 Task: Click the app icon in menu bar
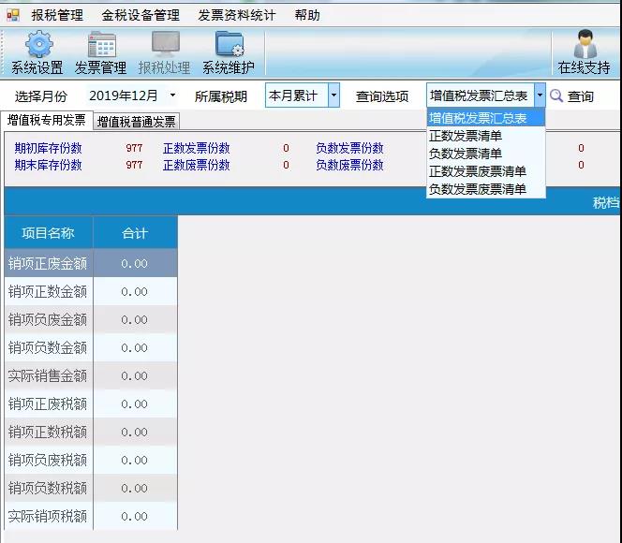coord(12,15)
